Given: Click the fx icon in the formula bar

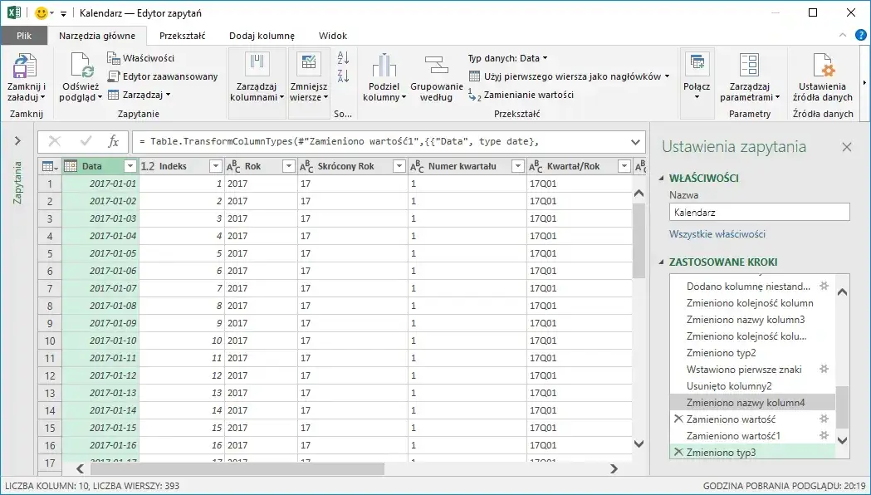Looking at the screenshot, I should point(114,141).
